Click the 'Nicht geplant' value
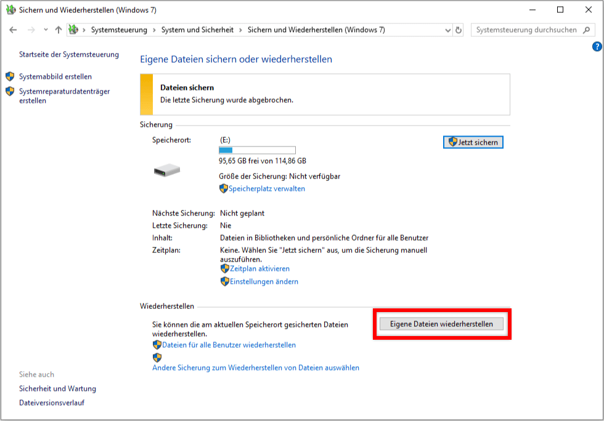Screen dimensions: 604x421 (x=242, y=213)
